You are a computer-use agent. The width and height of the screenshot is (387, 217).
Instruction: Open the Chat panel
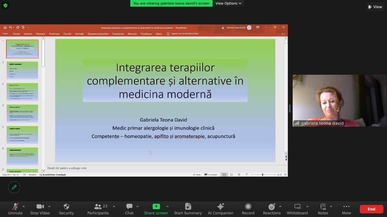click(129, 209)
